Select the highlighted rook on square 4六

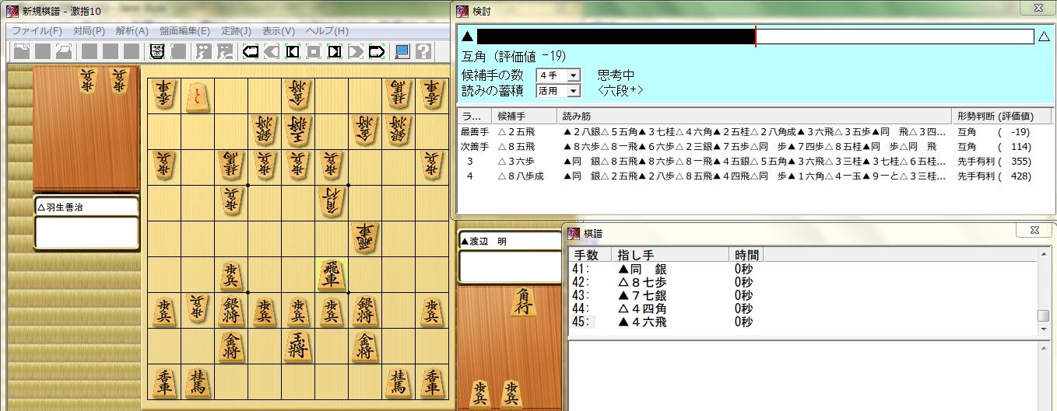coord(332,275)
